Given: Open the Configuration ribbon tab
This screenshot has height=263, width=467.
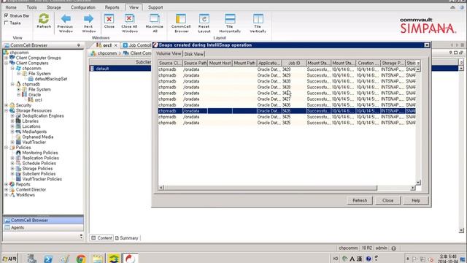Looking at the screenshot, I should pyautogui.click(x=83, y=7).
